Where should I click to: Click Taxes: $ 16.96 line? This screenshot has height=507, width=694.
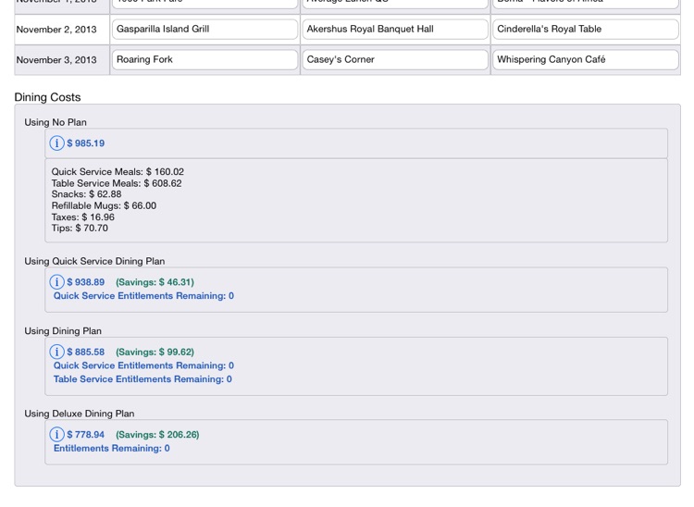(x=82, y=217)
